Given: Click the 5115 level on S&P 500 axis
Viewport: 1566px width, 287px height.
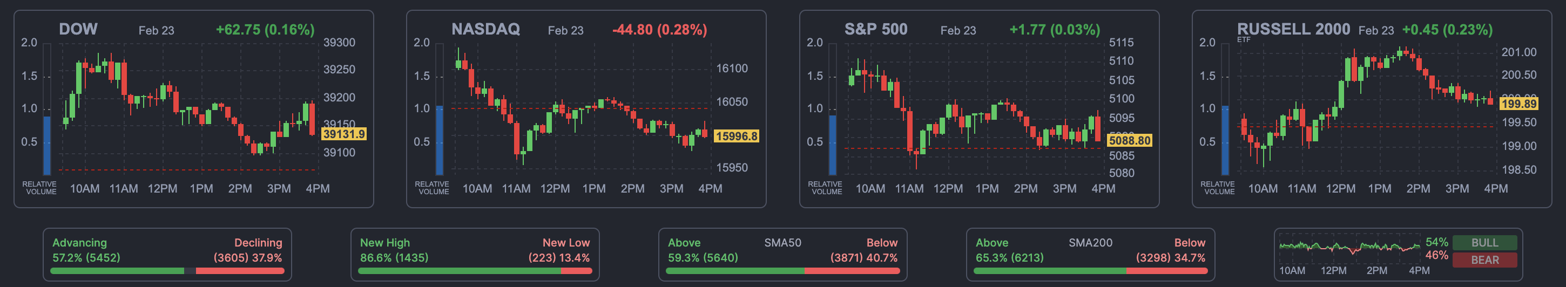Looking at the screenshot, I should (x=1121, y=43).
